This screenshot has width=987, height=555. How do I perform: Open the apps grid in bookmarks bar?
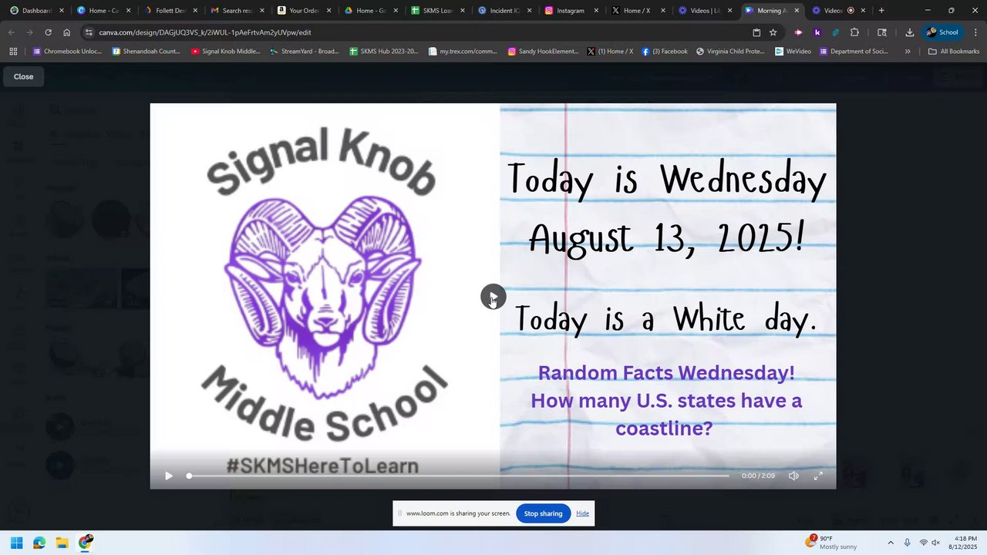(13, 52)
